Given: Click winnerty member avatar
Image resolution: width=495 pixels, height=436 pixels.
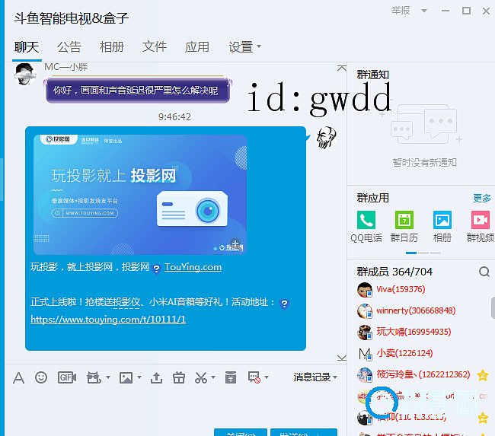Looking at the screenshot, I should 365,310.
